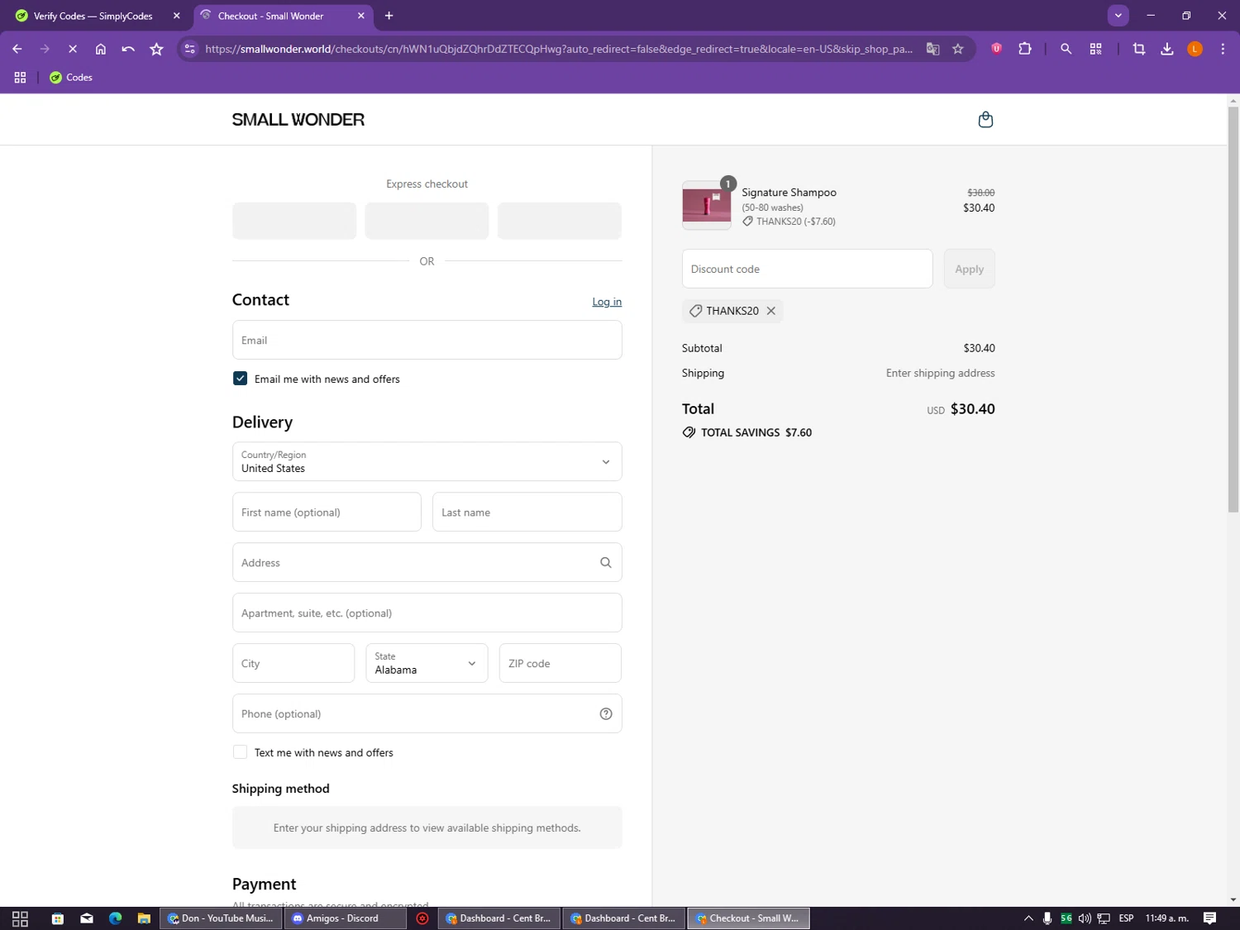Open site information icon in address bar

coord(190,49)
